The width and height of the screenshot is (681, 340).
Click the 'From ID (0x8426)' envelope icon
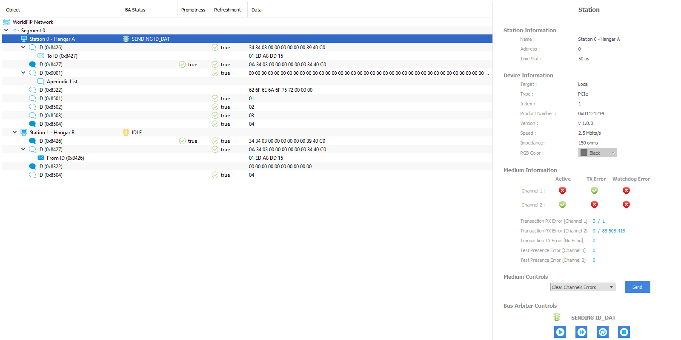[41, 158]
